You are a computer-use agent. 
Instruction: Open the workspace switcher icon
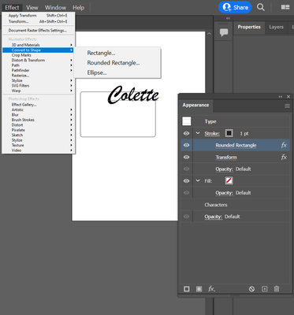click(x=285, y=7)
